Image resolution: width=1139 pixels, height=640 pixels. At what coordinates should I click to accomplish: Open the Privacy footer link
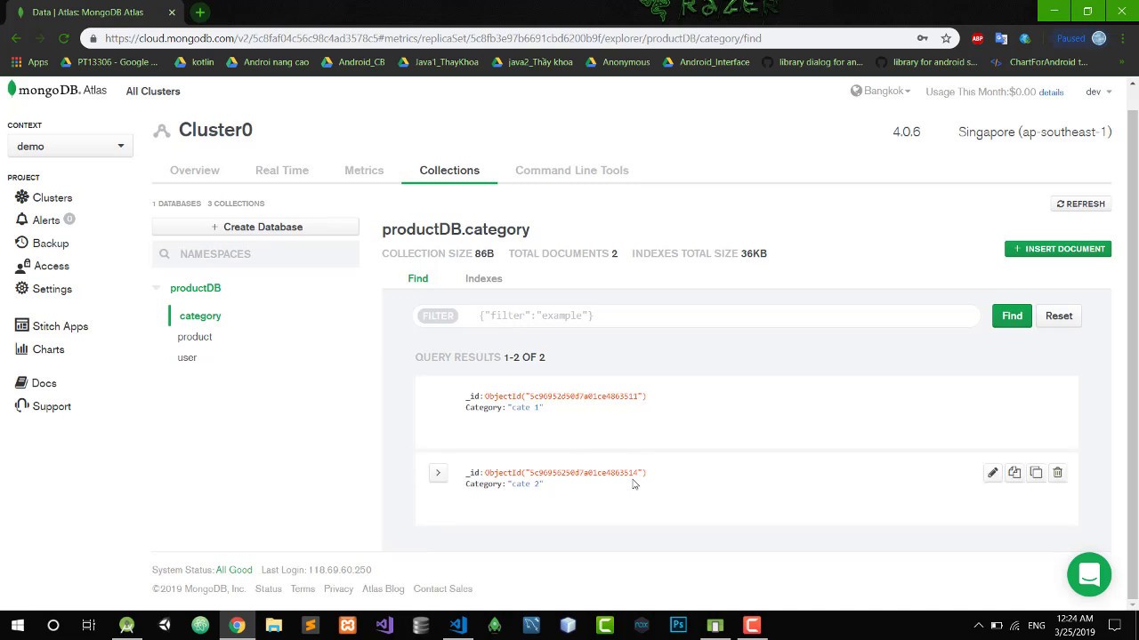pos(339,588)
